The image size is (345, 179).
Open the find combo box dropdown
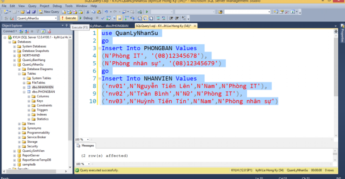(269, 12)
